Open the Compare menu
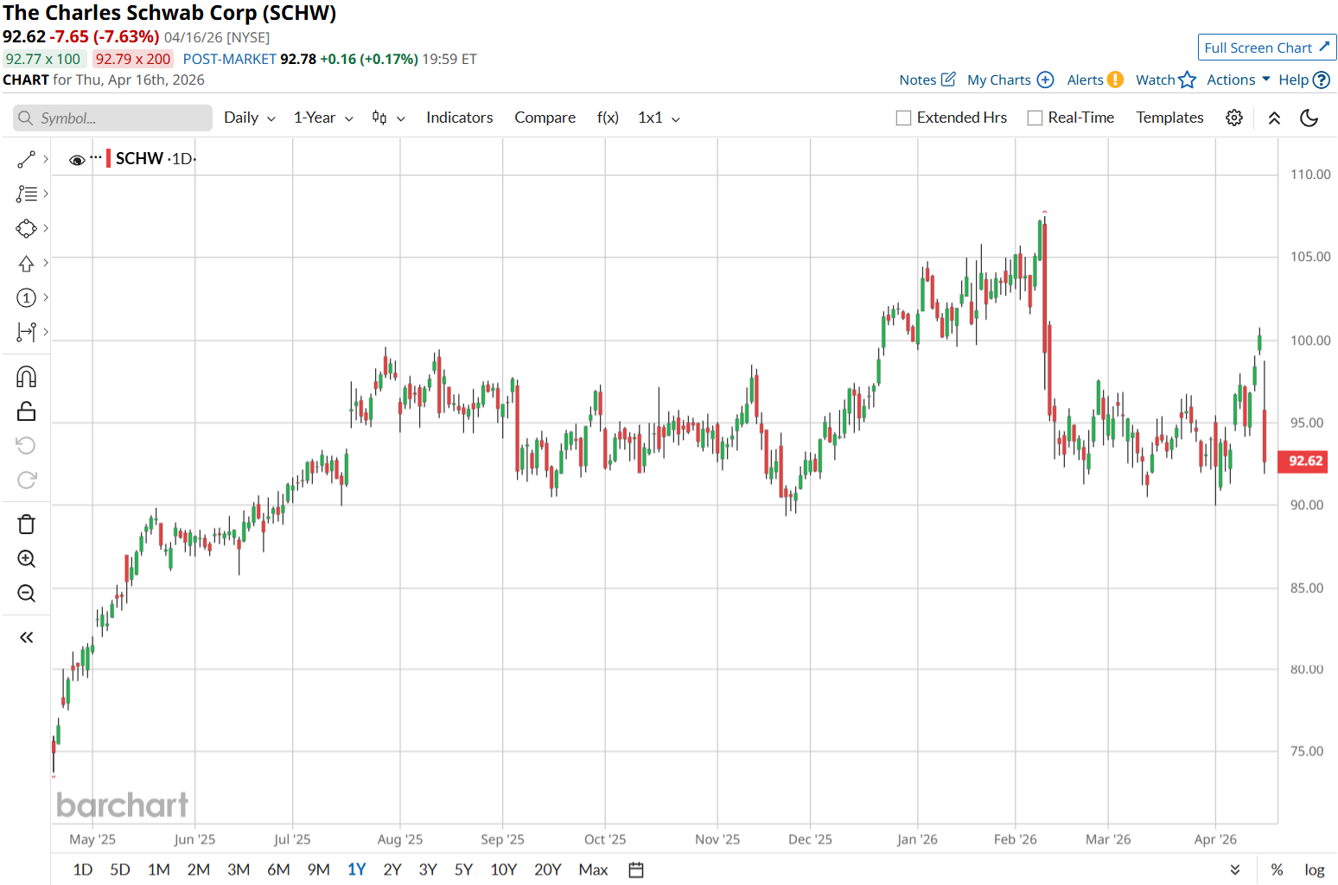 pyautogui.click(x=545, y=118)
